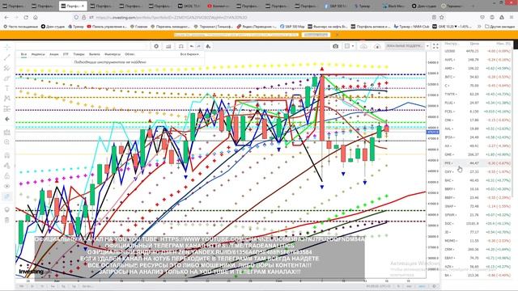Click the browser back arrow button
This screenshot has width=518, height=291.
(6, 18)
